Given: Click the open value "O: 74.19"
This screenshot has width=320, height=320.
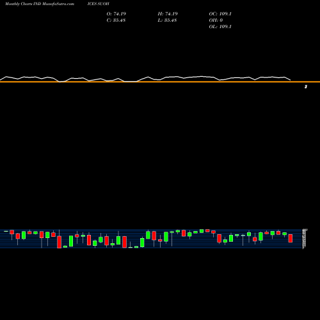Looking at the screenshot, I should (x=116, y=13).
